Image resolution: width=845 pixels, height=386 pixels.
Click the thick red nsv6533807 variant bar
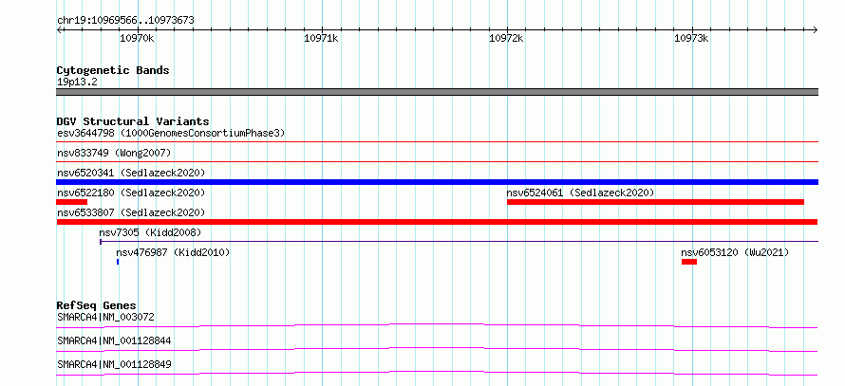(x=437, y=222)
